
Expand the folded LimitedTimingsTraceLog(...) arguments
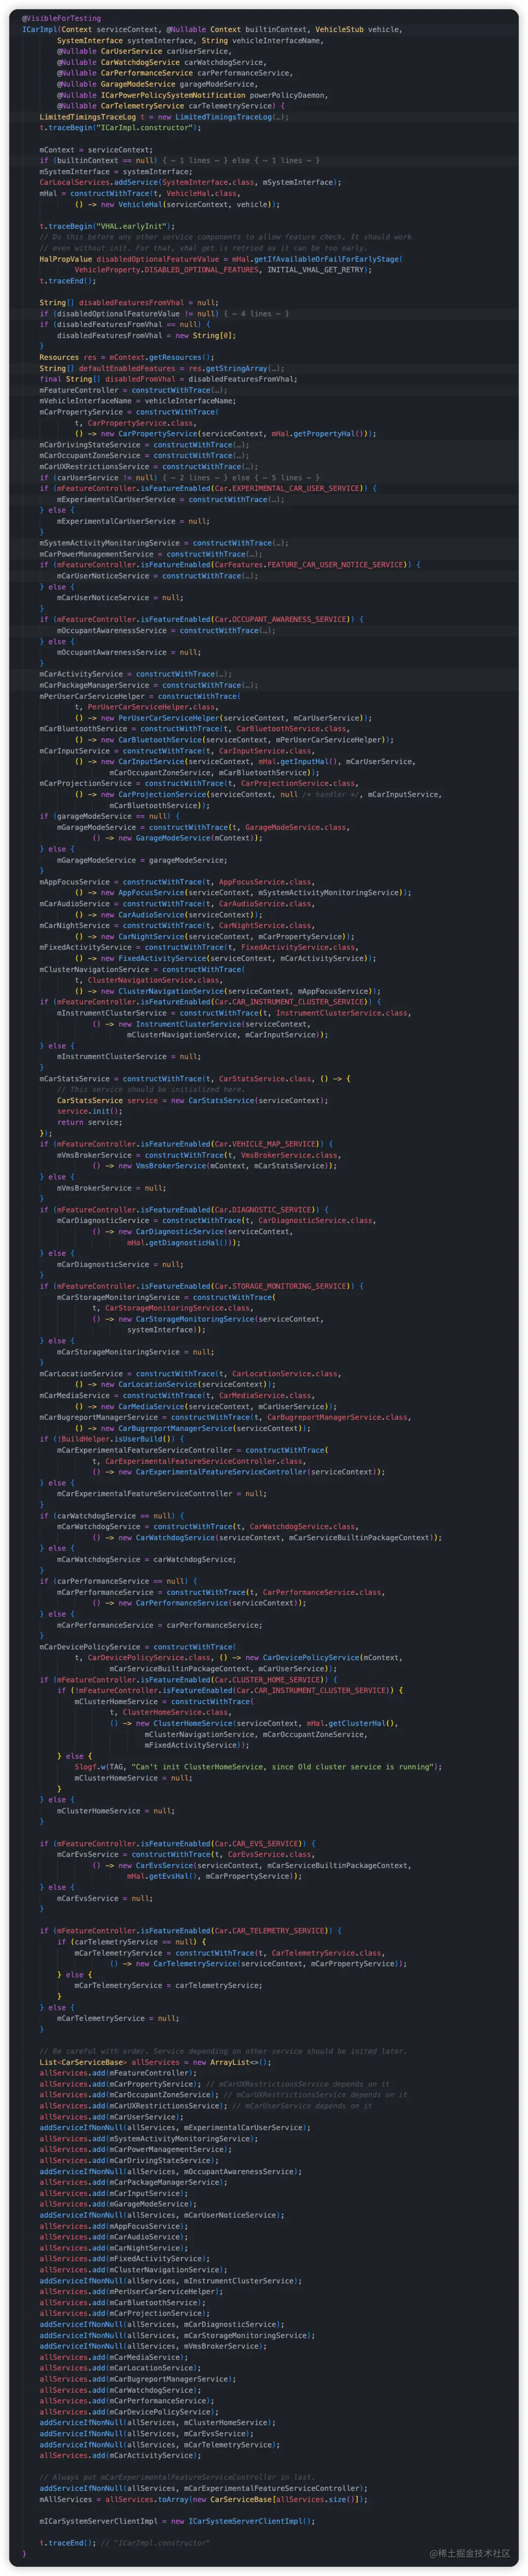280,117
